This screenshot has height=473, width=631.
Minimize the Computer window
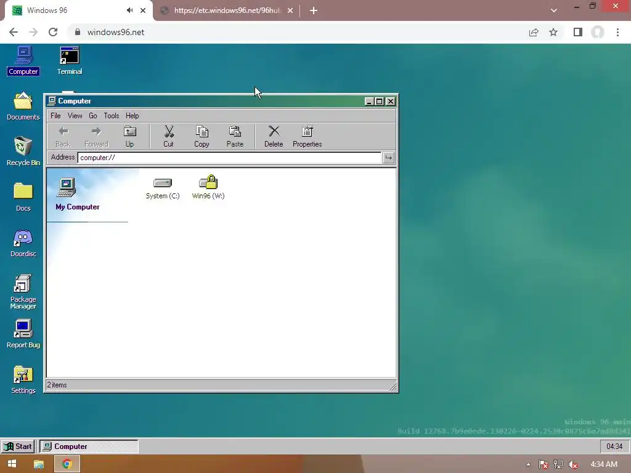pos(368,102)
